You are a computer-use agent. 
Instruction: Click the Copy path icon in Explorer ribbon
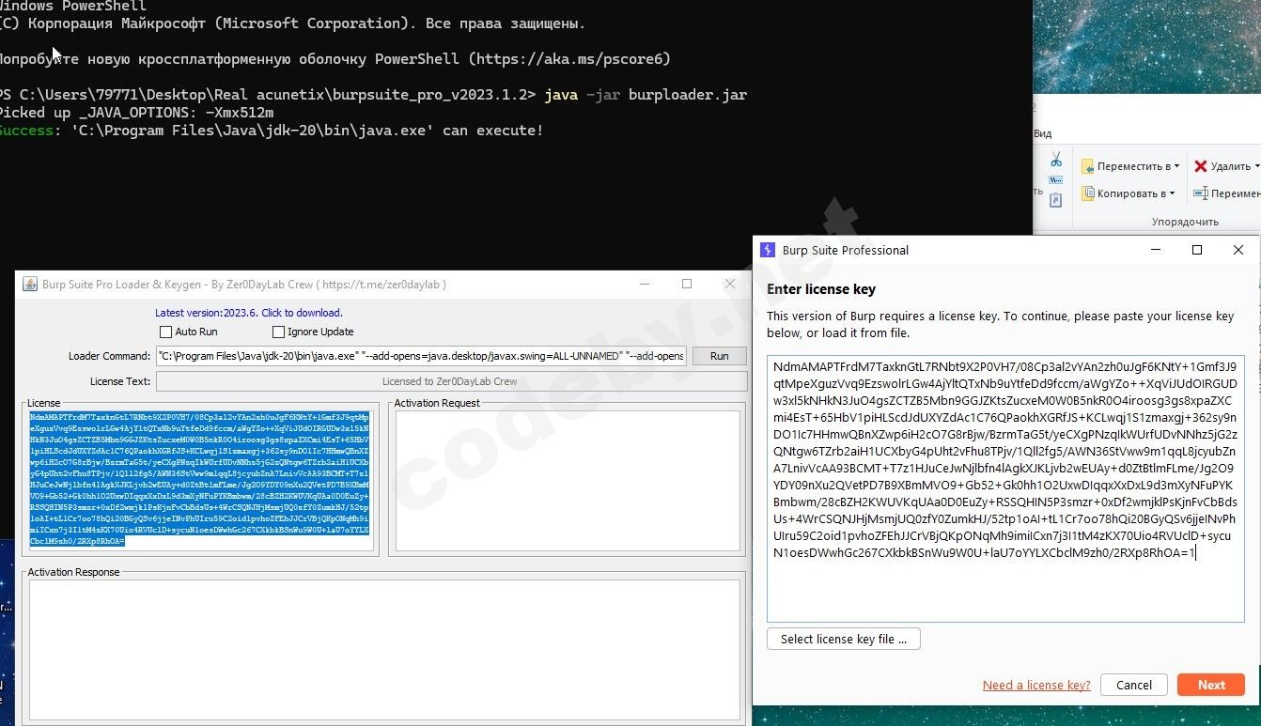(1056, 179)
